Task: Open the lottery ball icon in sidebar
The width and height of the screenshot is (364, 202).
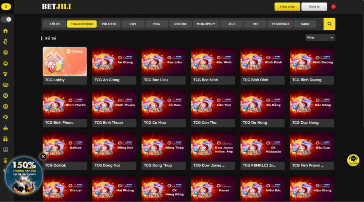Action: 6,95
